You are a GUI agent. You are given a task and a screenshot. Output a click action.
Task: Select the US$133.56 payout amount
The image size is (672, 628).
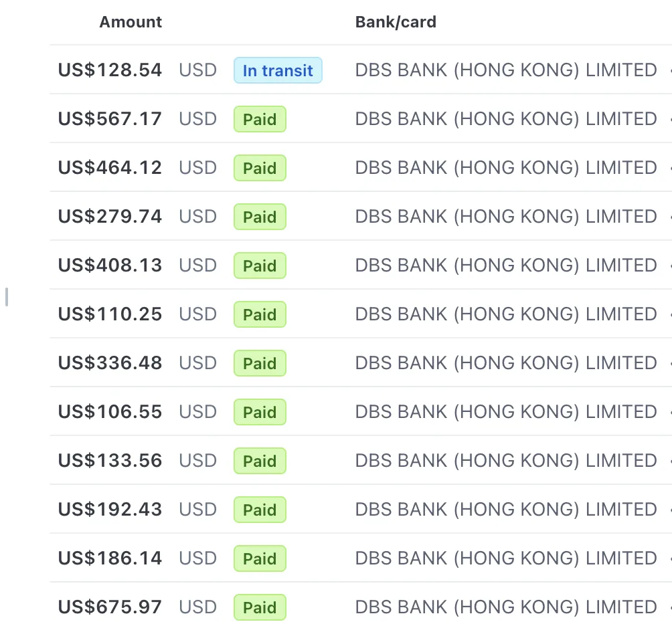coord(110,461)
